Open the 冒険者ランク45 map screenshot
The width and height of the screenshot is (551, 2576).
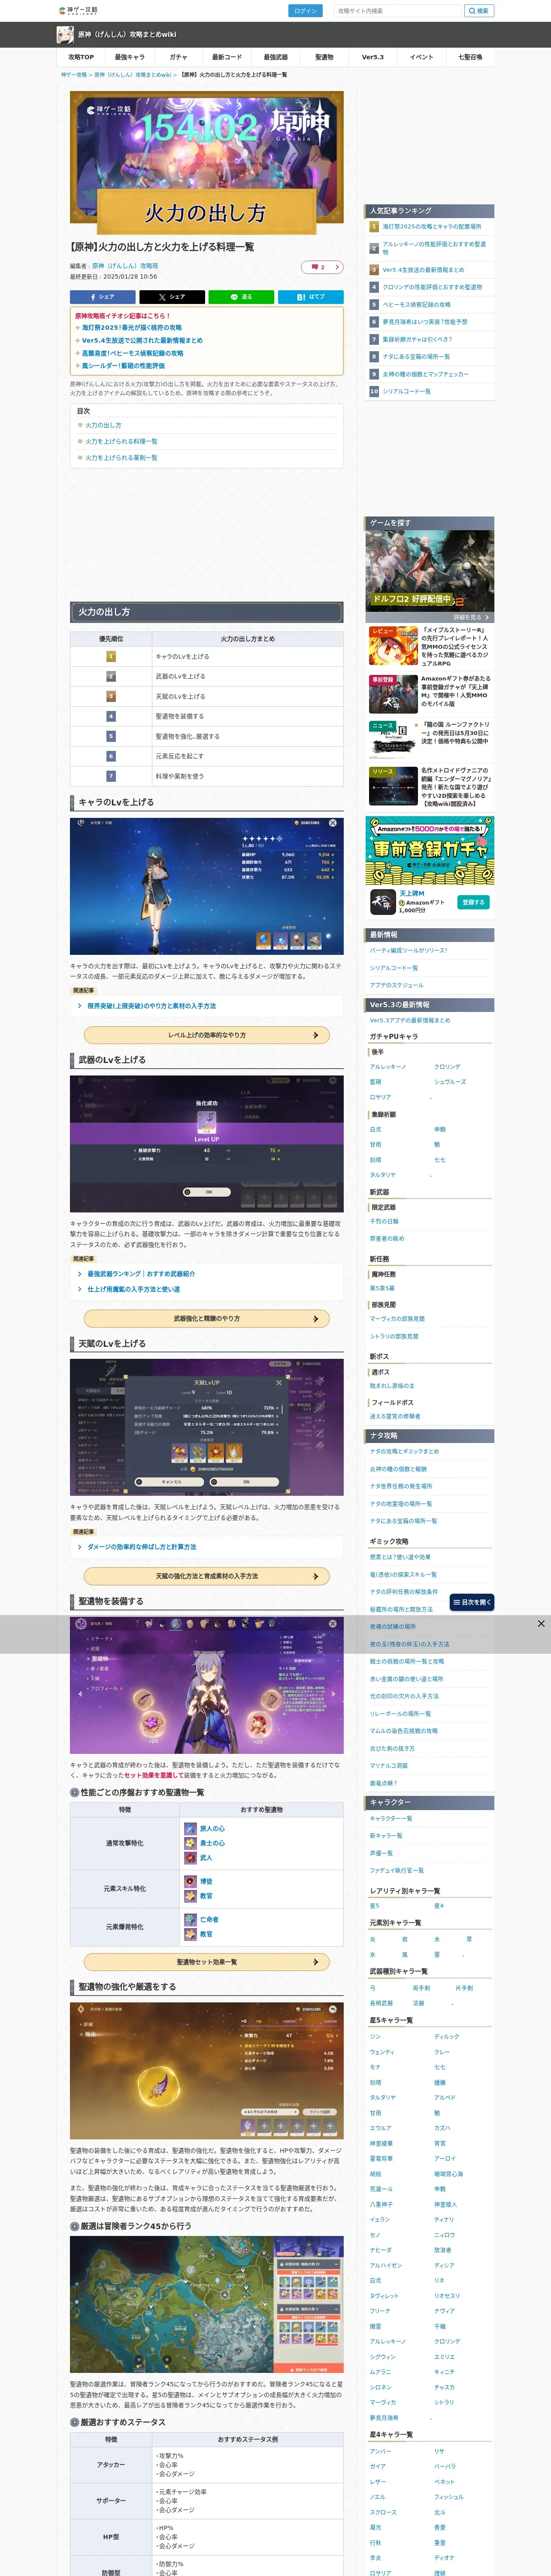[206, 2303]
